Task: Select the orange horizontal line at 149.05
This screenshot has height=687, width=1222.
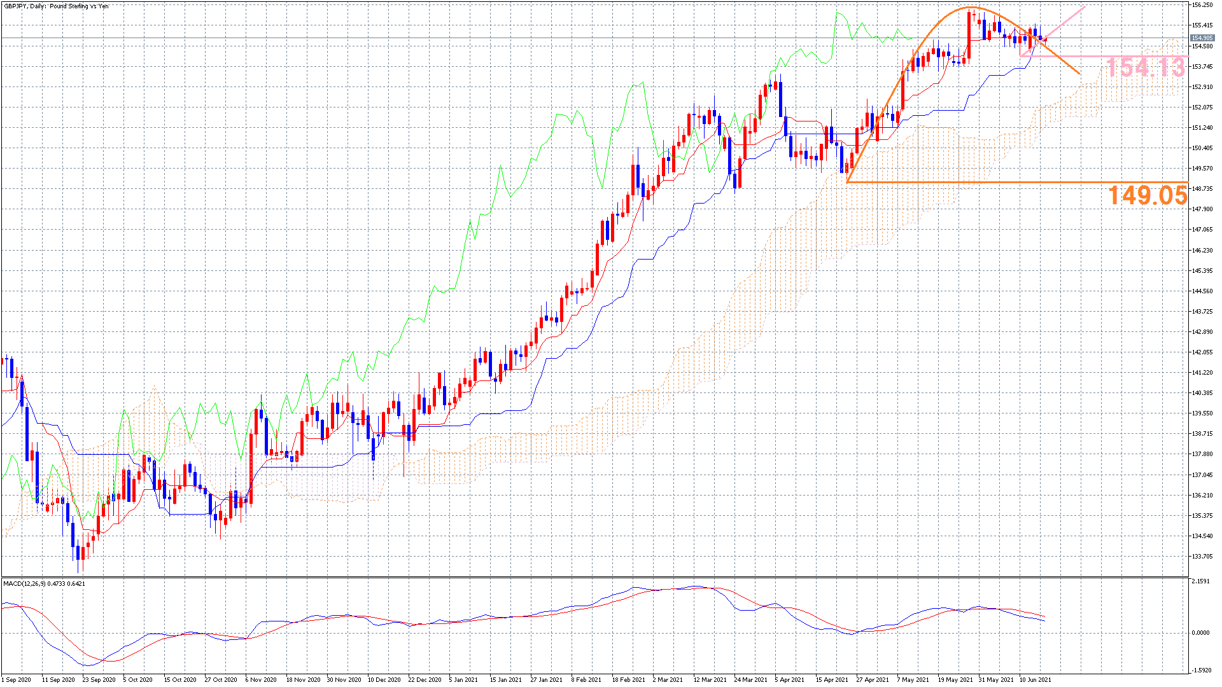Action: (x=1017, y=183)
